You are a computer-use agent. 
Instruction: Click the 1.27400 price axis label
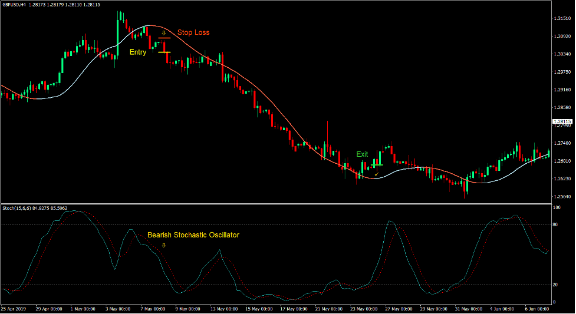[x=562, y=143]
